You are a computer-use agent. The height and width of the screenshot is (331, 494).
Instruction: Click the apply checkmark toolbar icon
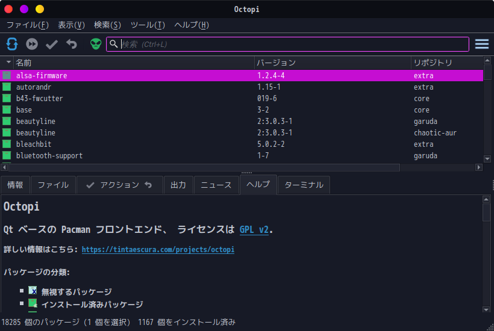[x=52, y=45]
